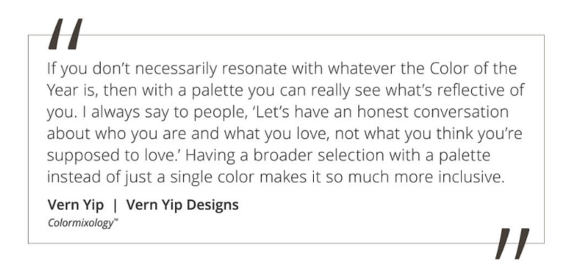
Task: Click the closing quotation mark graphic
Action: [512, 243]
